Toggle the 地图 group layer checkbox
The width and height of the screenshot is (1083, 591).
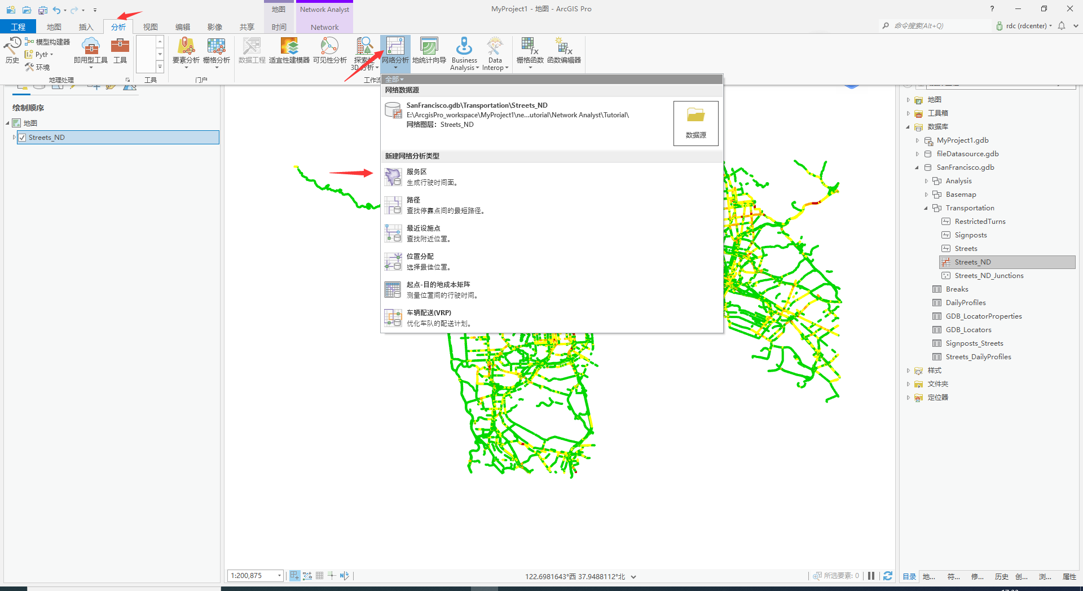(16, 122)
